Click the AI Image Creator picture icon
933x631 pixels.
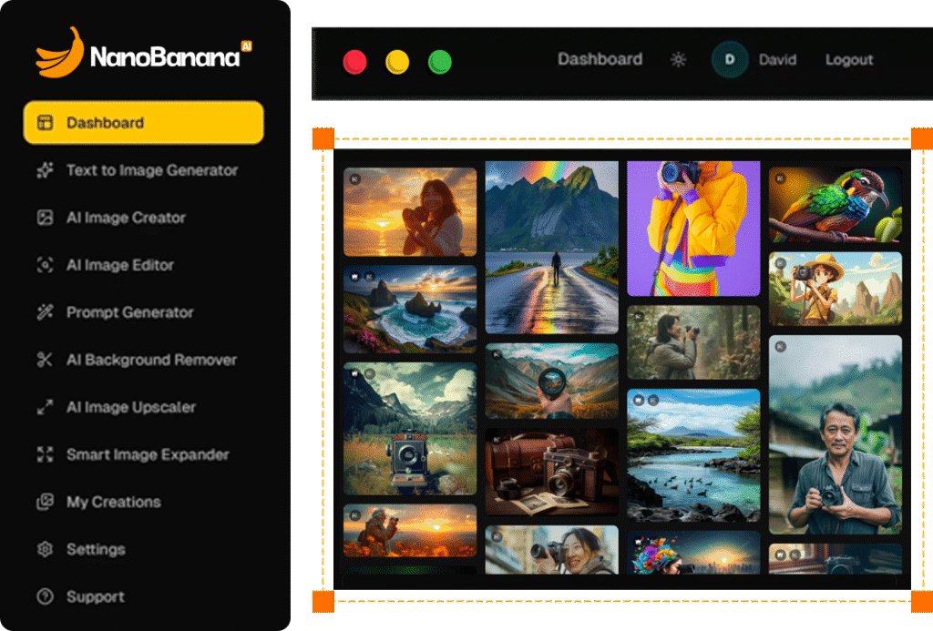click(x=45, y=218)
